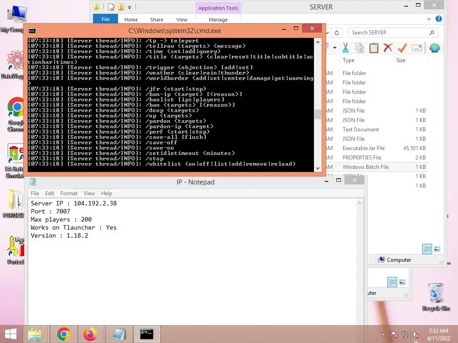458x343 pixels.
Task: Click the Windows Start button
Action: tap(11, 334)
